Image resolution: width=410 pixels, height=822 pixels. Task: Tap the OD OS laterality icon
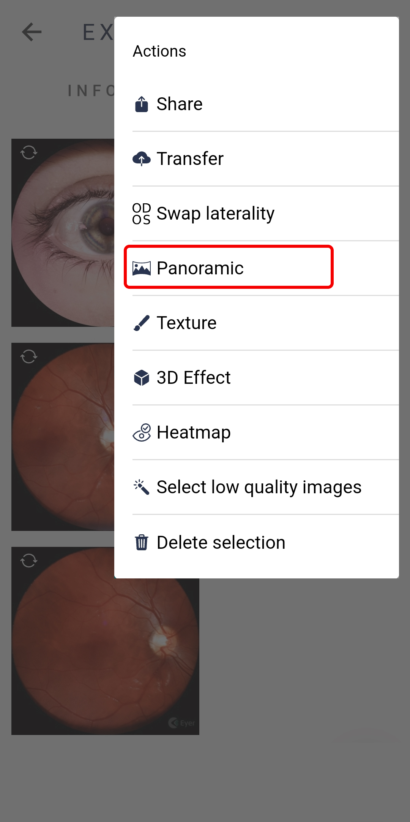[142, 214]
